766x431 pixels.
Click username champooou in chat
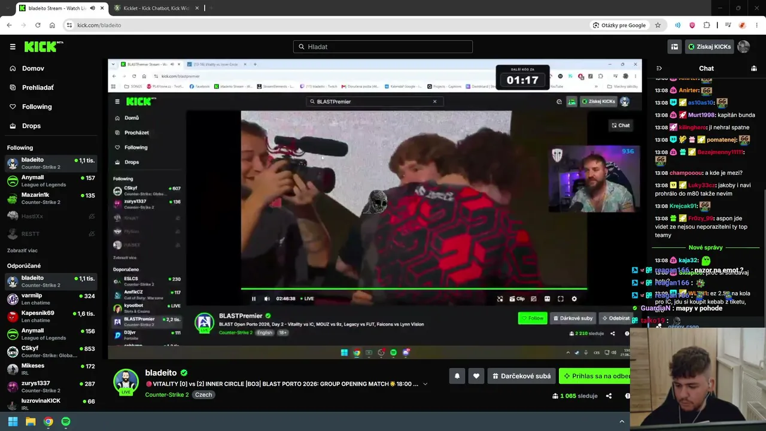coord(686,173)
